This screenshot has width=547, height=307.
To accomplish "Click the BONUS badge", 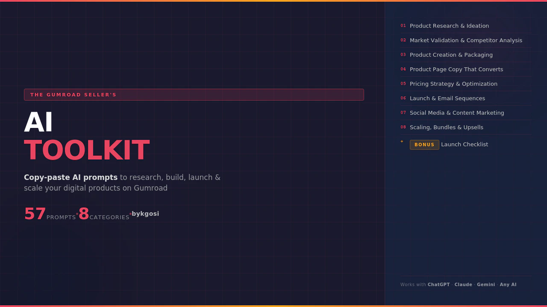I will (424, 145).
